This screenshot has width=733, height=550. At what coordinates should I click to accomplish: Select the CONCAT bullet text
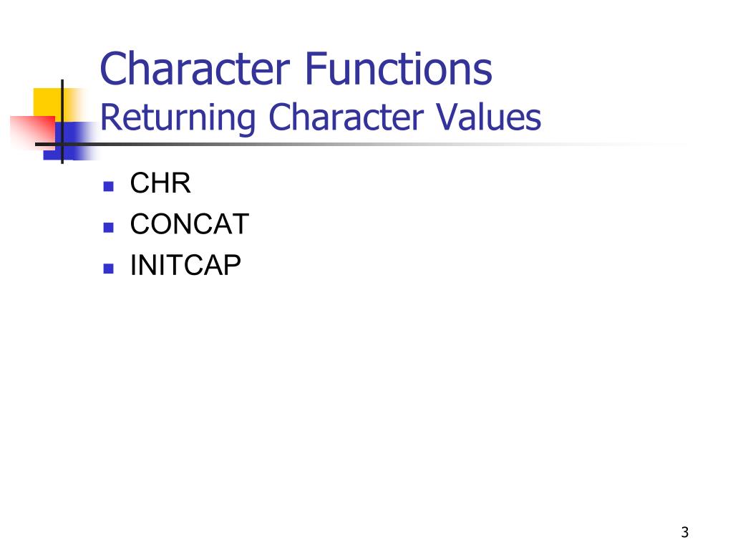[x=189, y=224]
